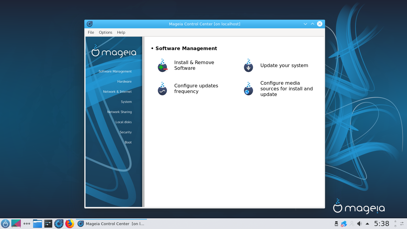The width and height of the screenshot is (407, 229).
Task: Open the system settings sliders taskbar icon
Action: (x=48, y=224)
